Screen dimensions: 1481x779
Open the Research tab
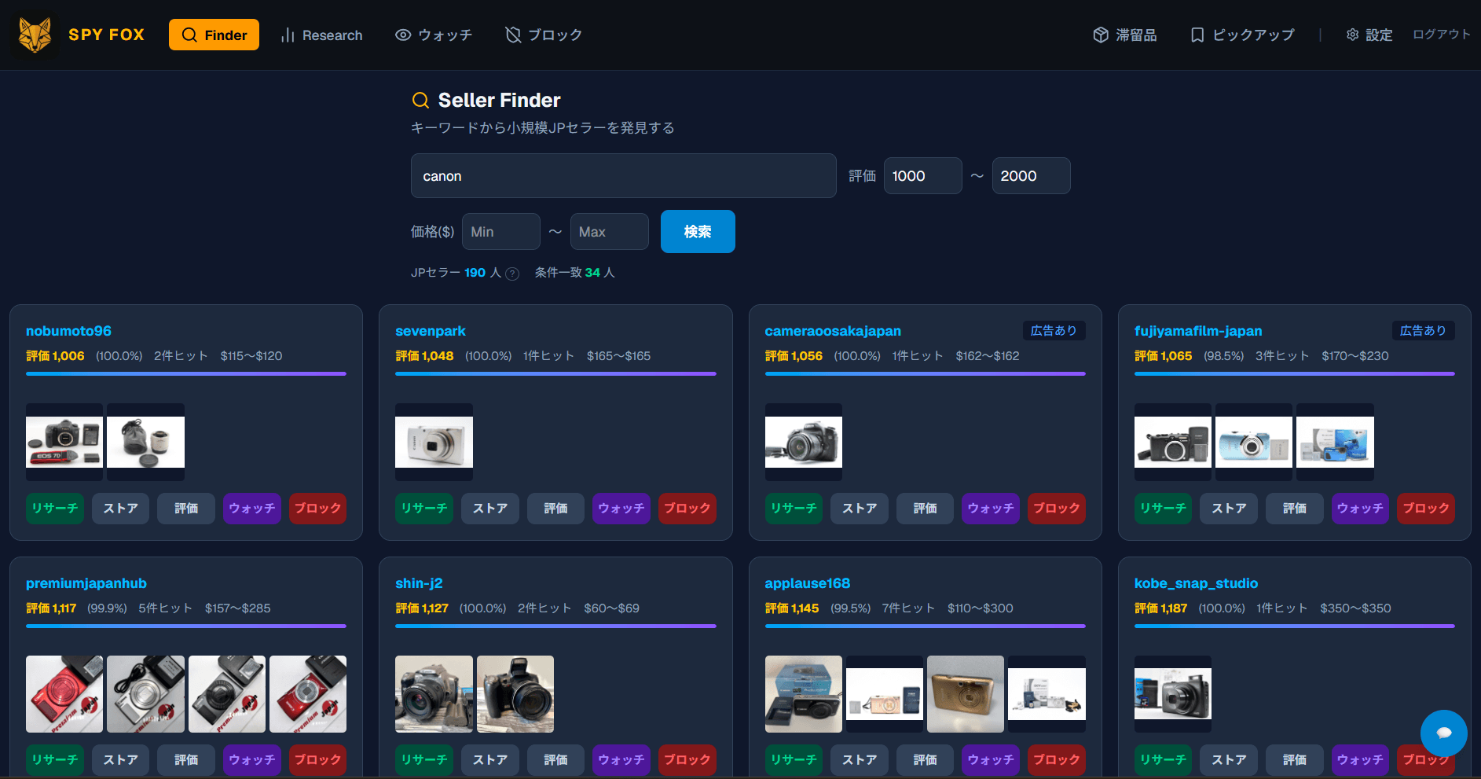tap(321, 35)
